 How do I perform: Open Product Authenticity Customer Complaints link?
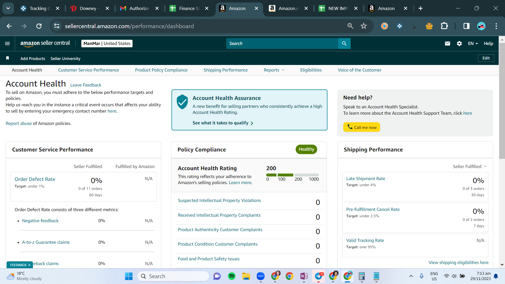click(220, 230)
